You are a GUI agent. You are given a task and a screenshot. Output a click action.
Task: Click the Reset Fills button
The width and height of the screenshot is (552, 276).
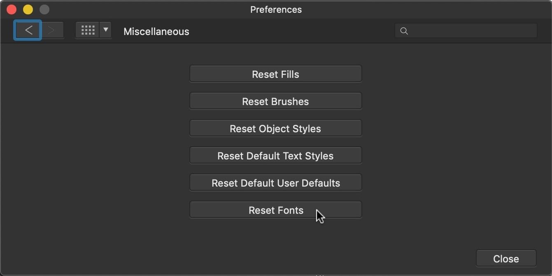click(276, 74)
